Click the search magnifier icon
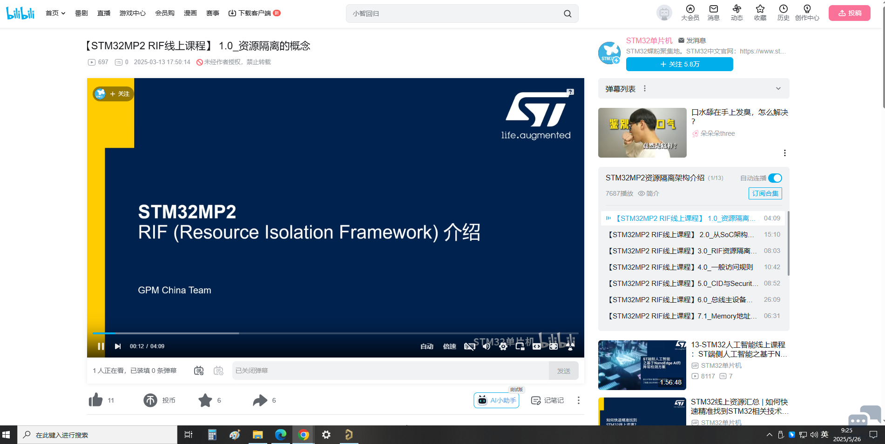This screenshot has width=885, height=444. pos(567,13)
